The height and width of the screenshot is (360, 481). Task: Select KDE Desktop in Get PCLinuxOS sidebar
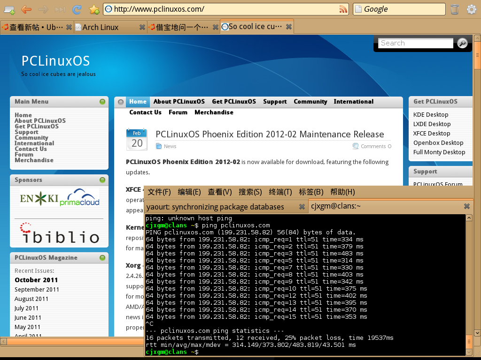(431, 115)
